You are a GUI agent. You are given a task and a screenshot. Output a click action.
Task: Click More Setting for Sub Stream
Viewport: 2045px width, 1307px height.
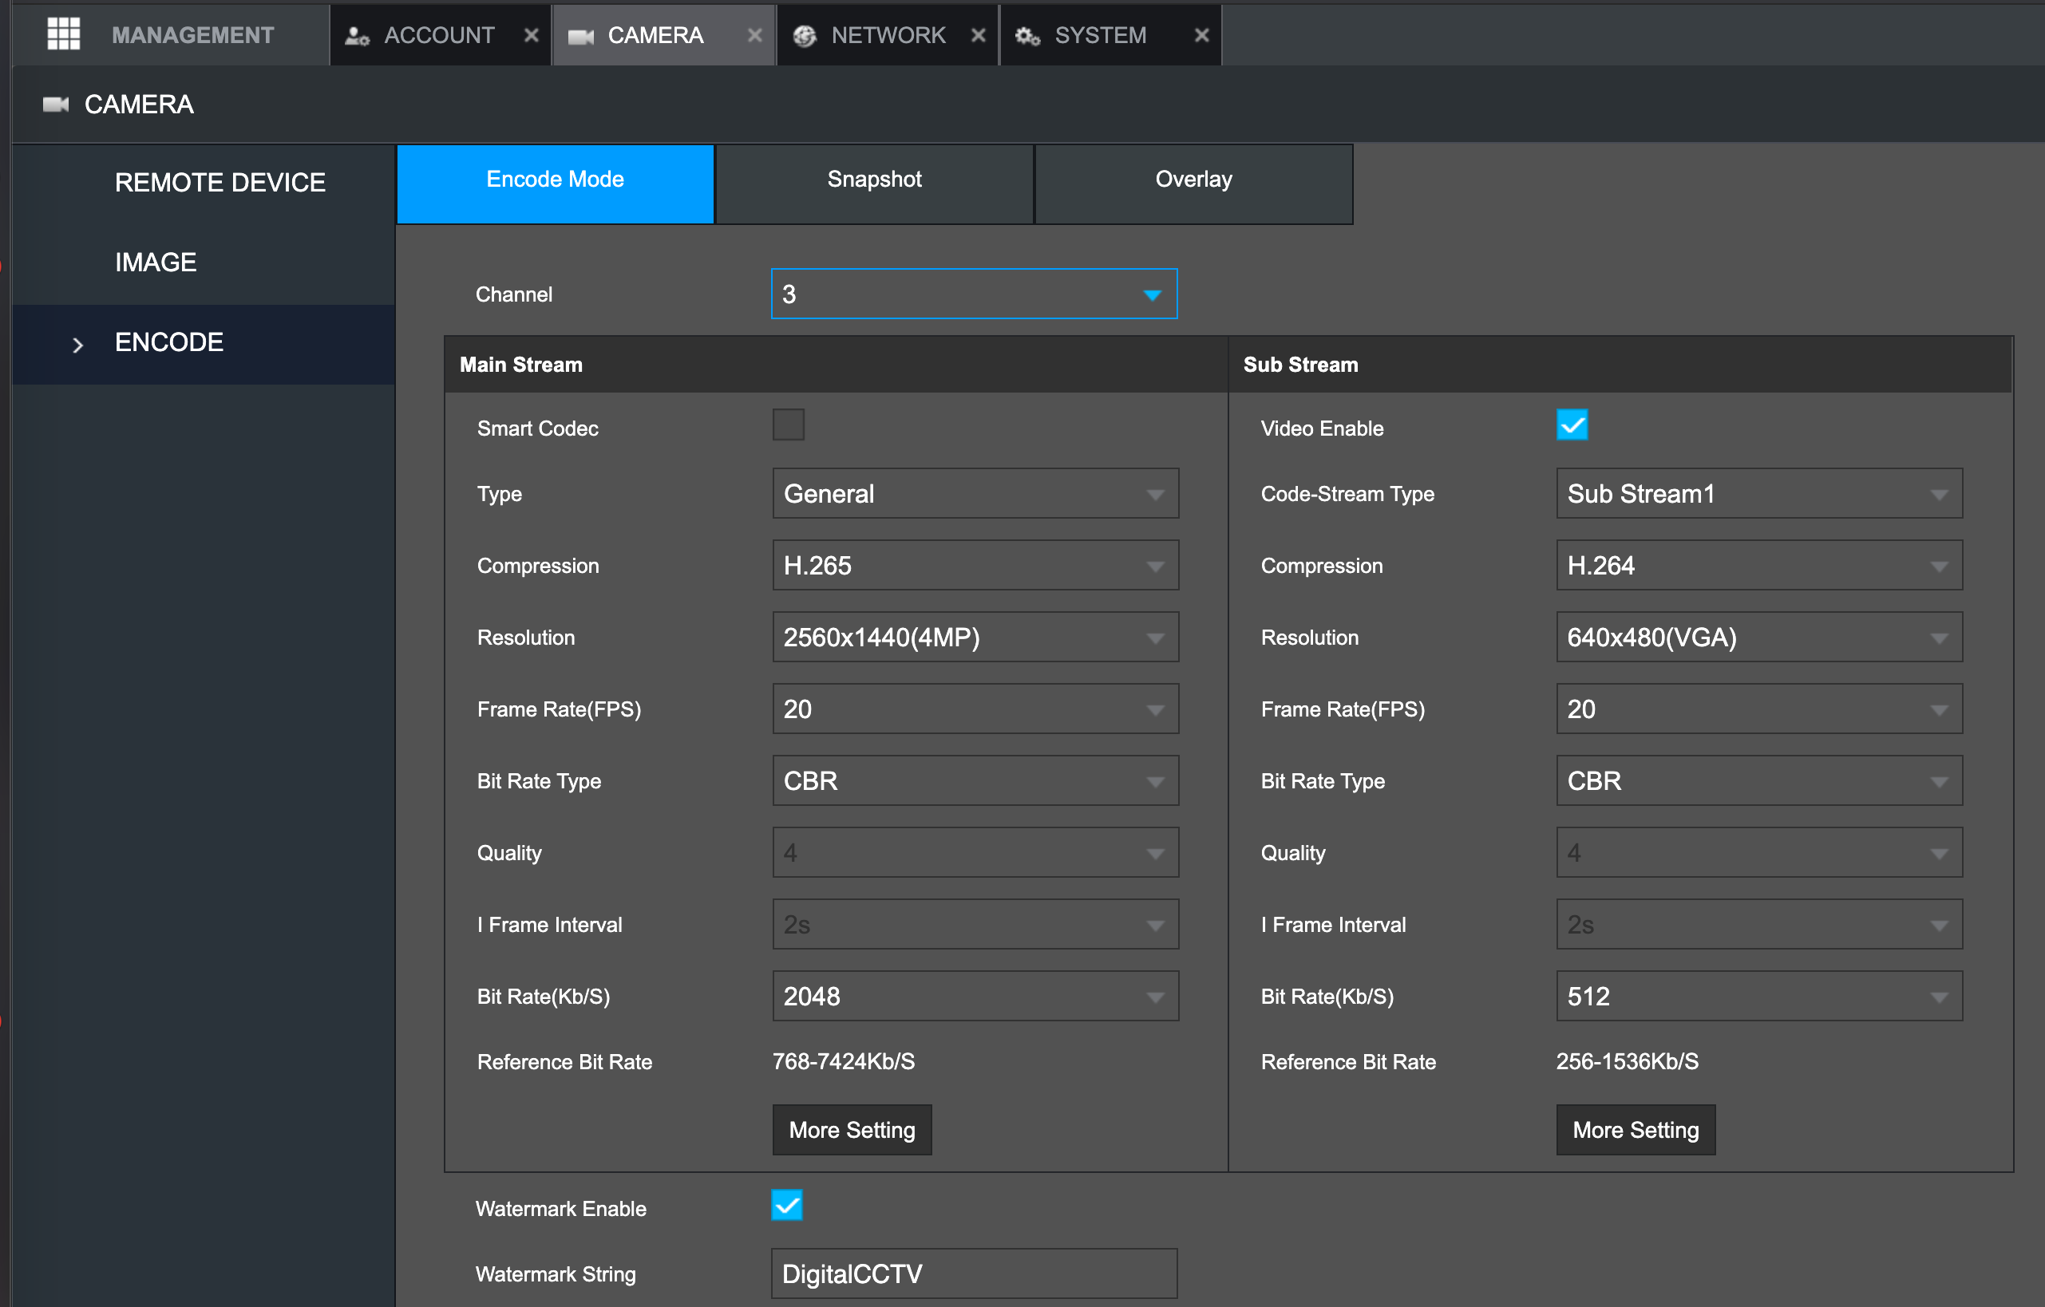(1635, 1130)
